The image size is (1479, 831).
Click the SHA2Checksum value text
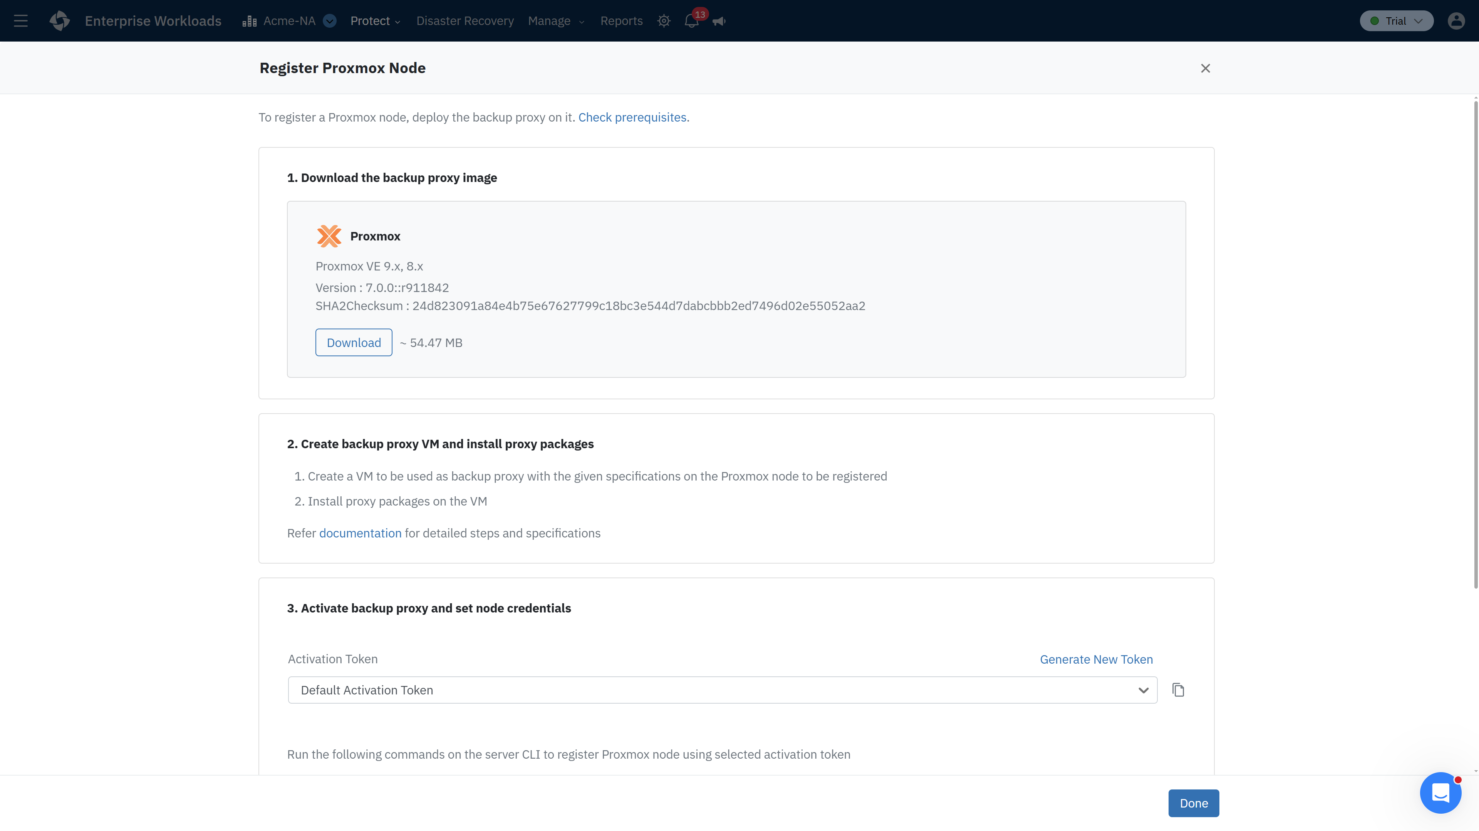(639, 306)
